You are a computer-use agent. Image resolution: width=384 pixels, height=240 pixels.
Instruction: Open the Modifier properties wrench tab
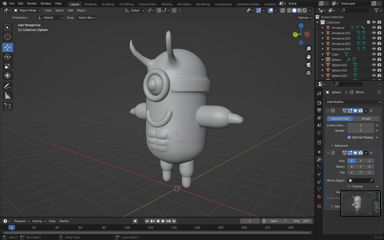[x=319, y=159]
